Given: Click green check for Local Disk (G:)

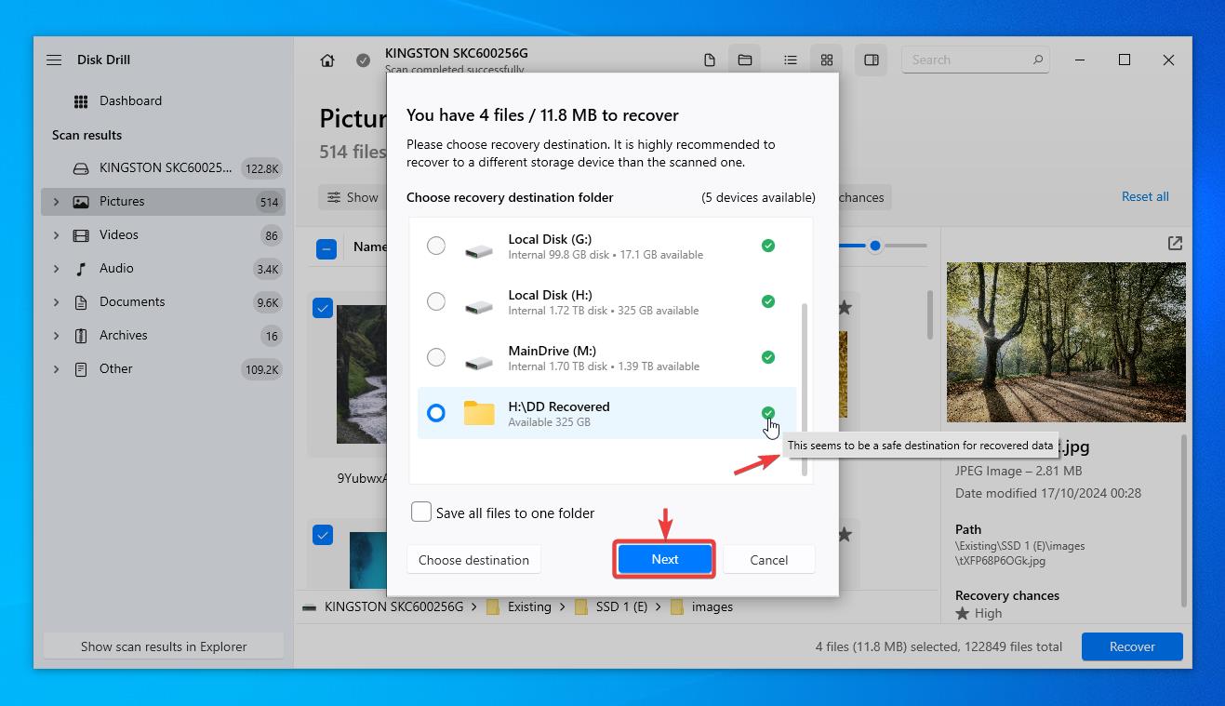Looking at the screenshot, I should pos(768,246).
